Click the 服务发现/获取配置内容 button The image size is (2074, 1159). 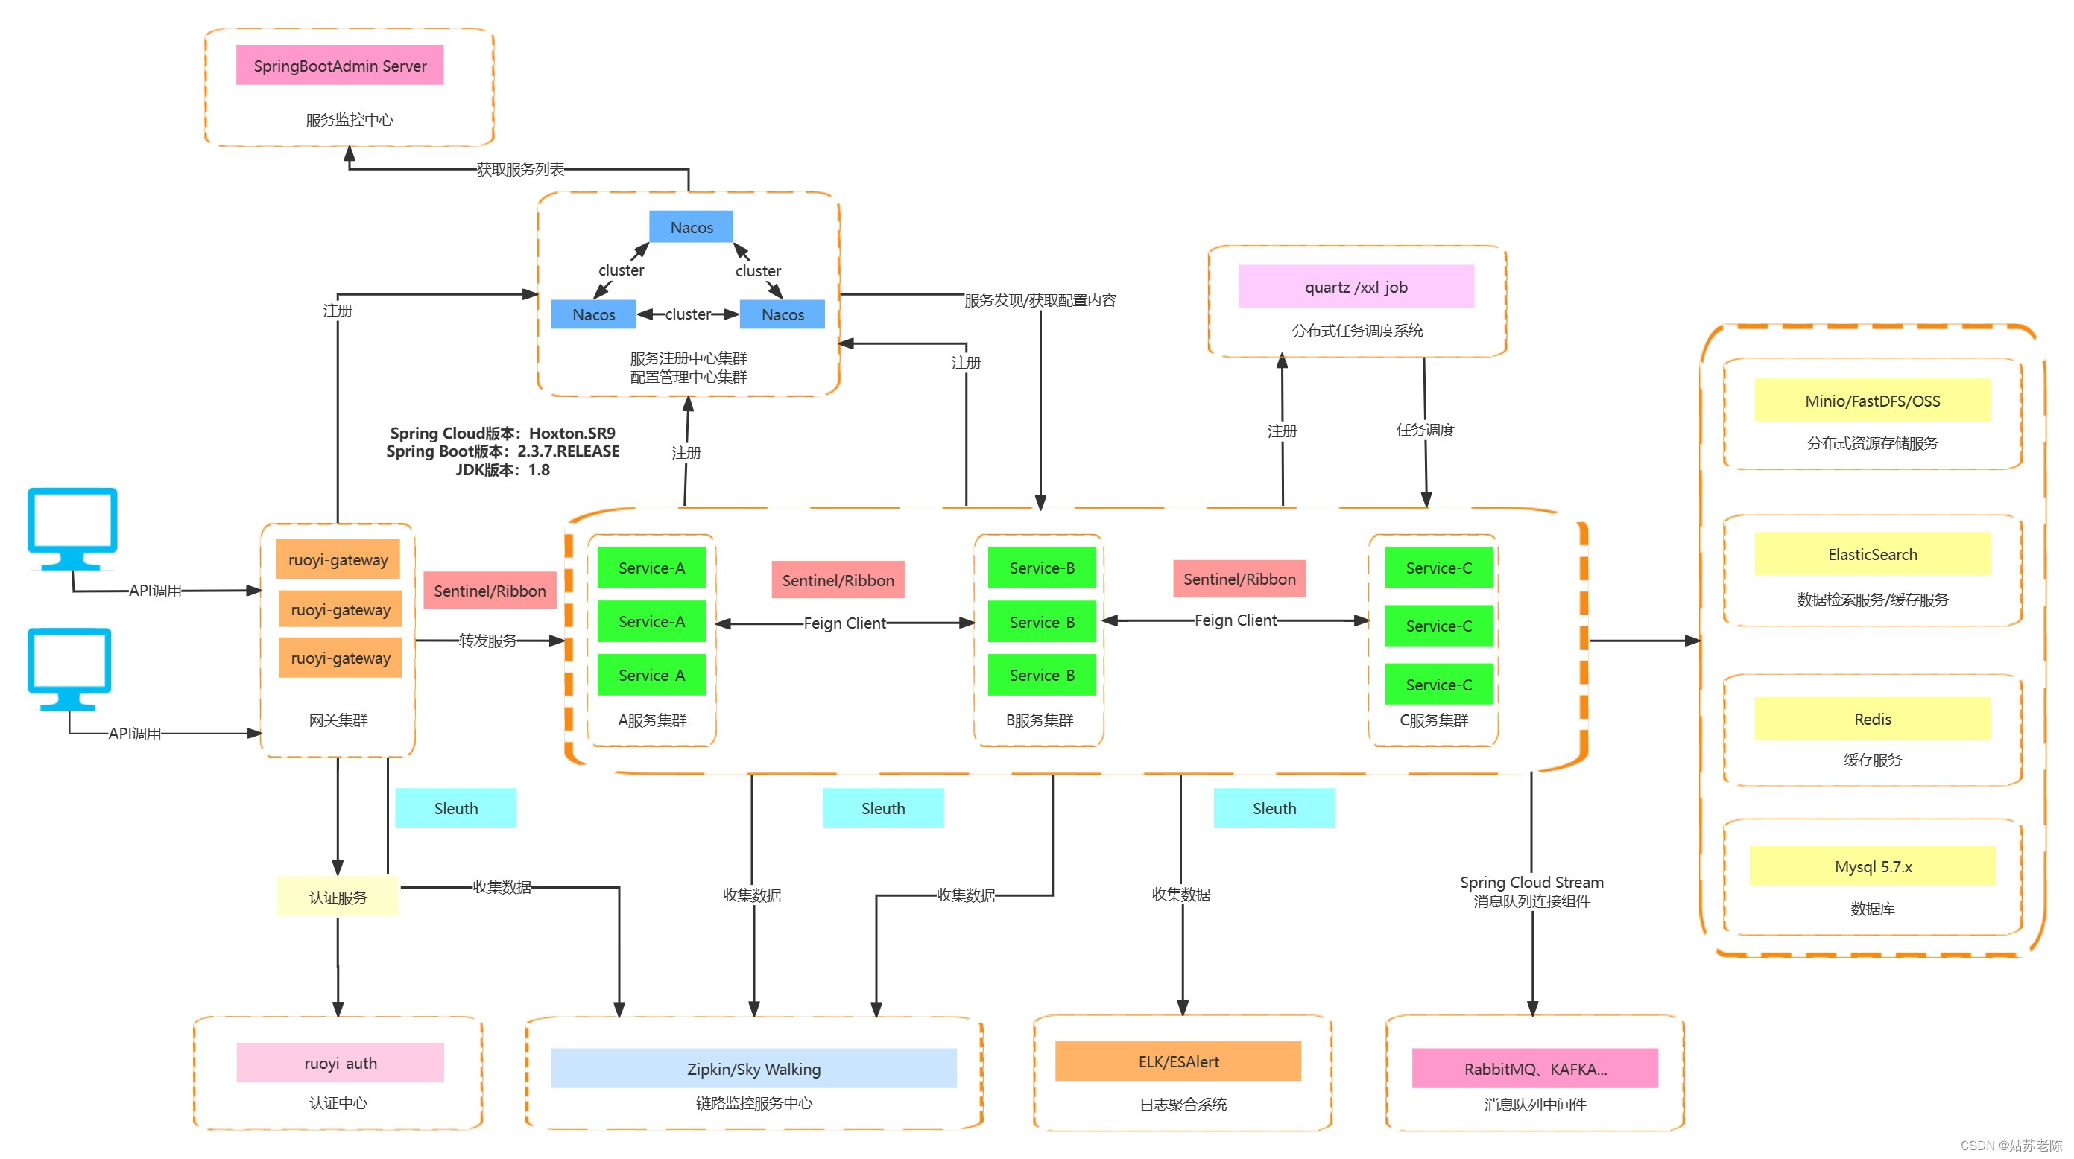1036,295
